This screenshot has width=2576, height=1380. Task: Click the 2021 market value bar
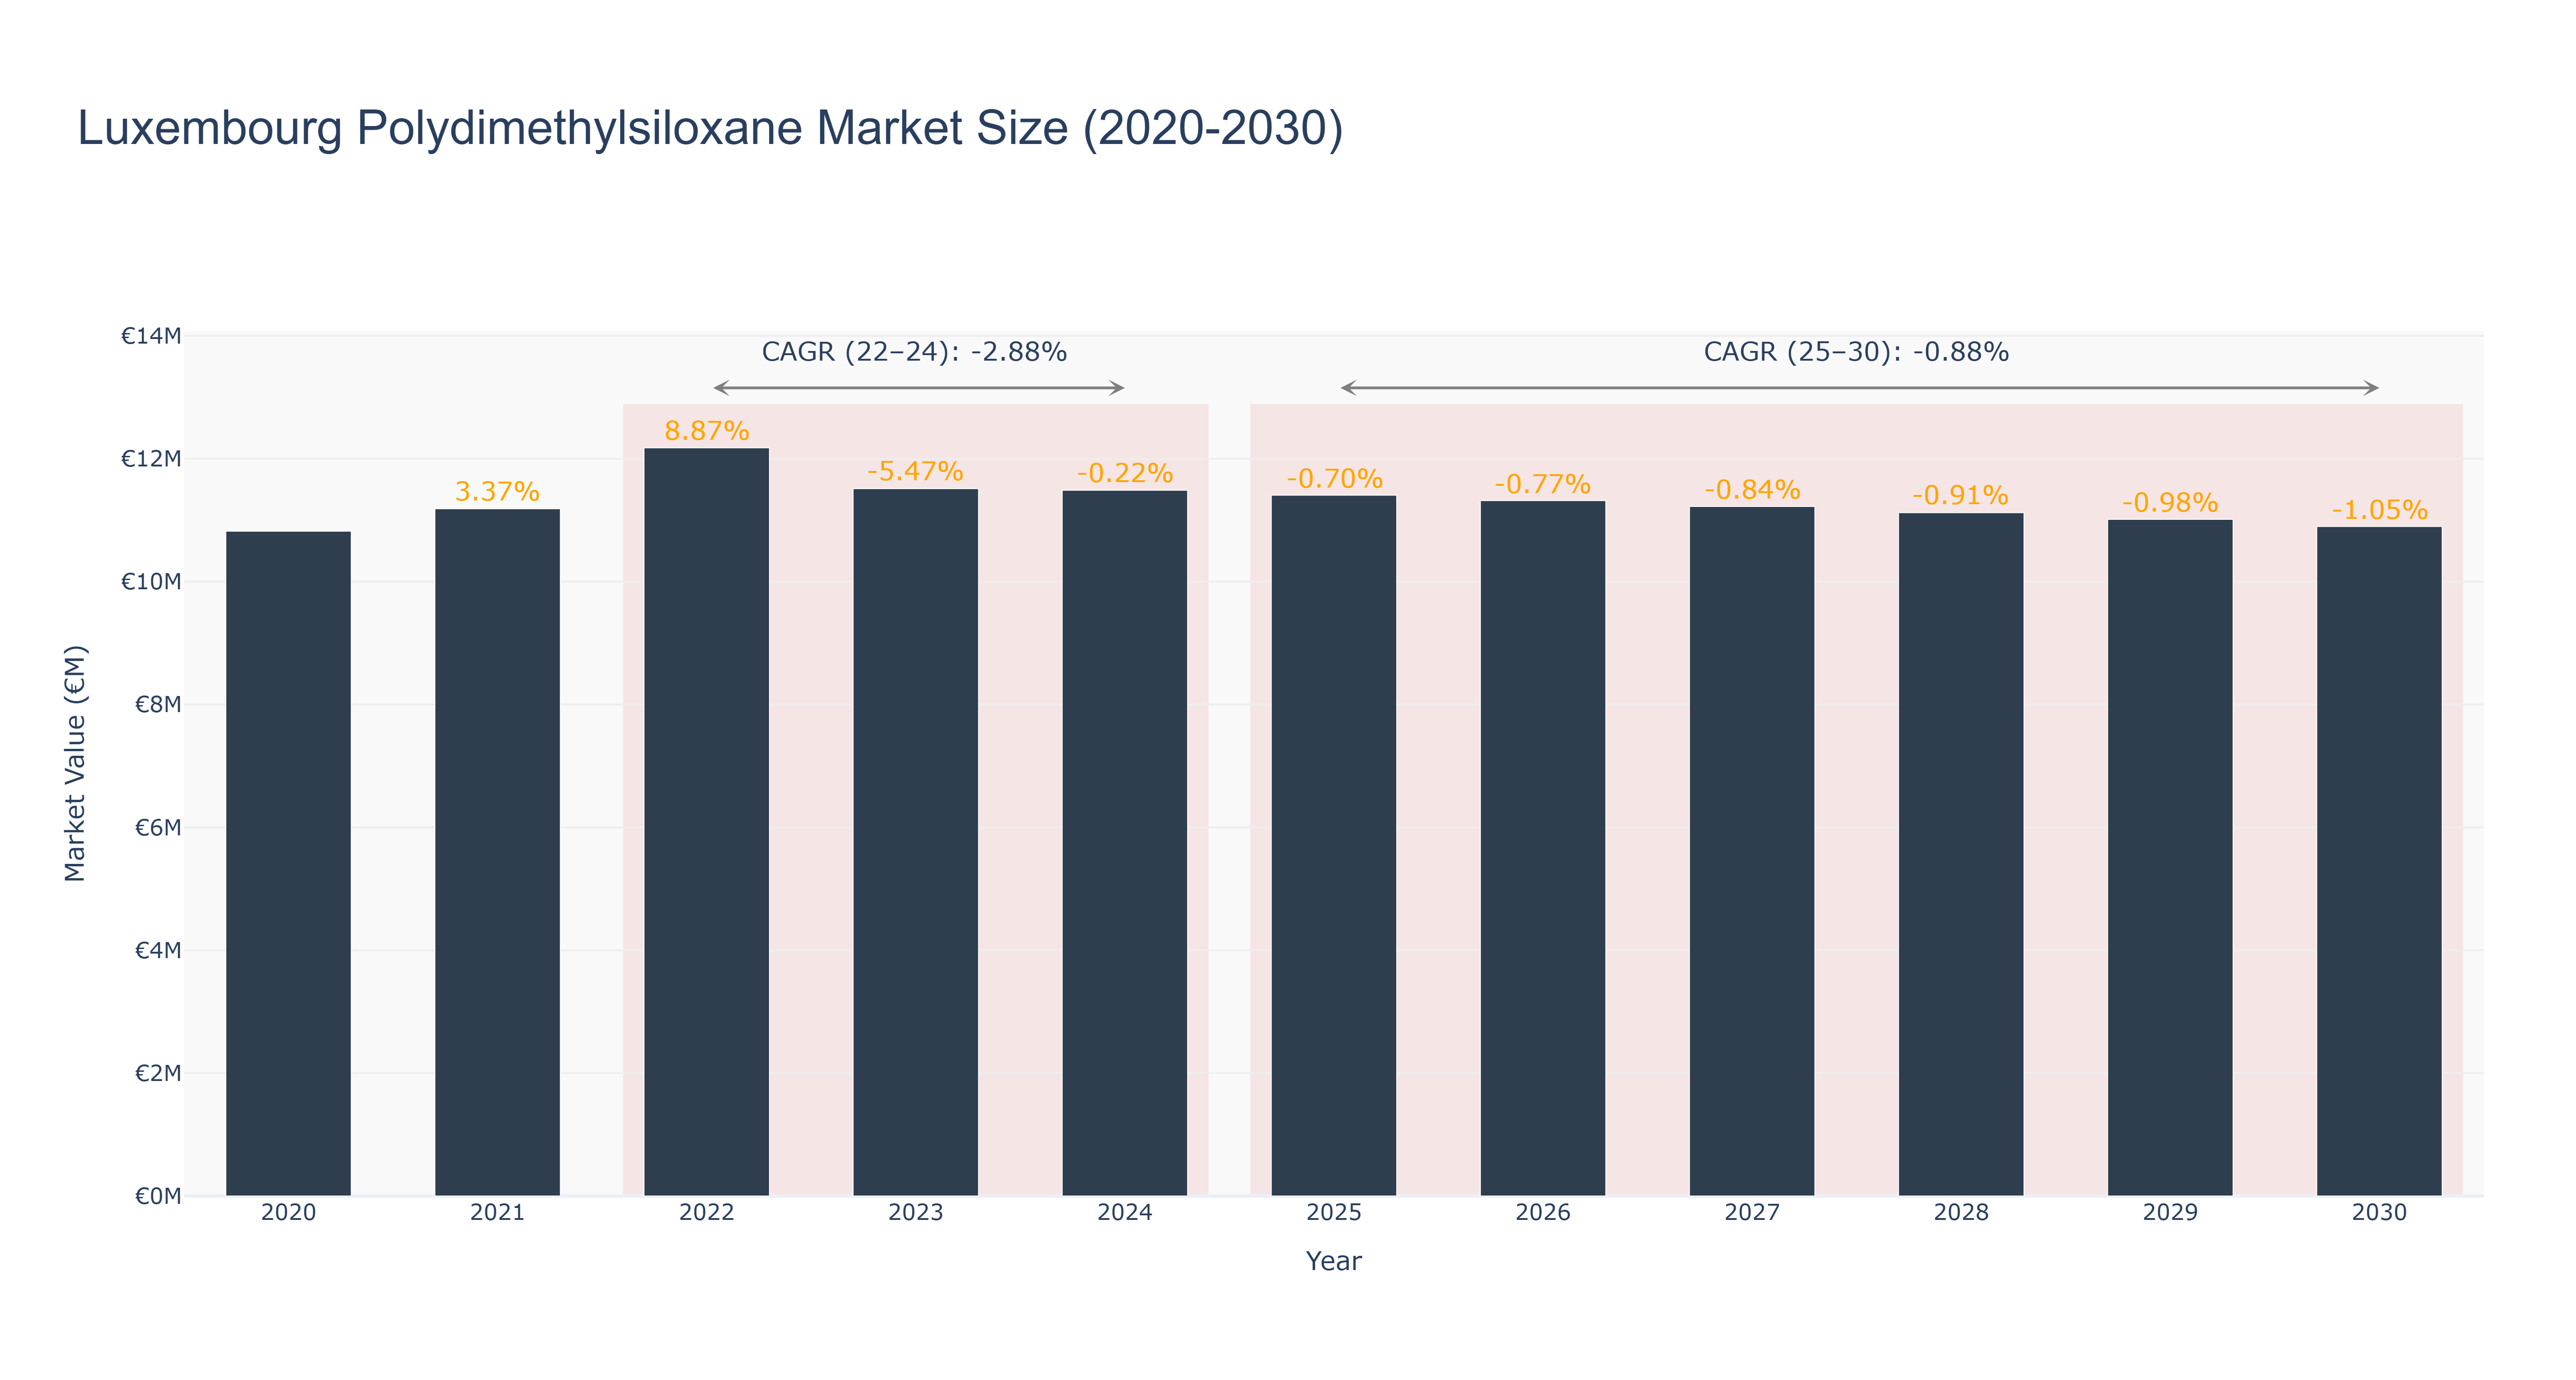(497, 852)
